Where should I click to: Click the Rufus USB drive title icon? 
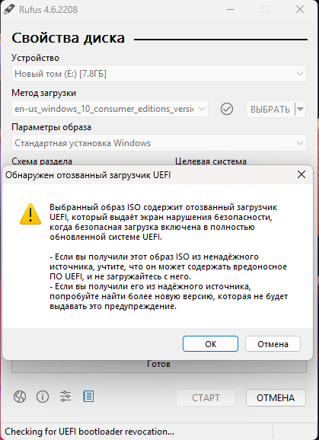[x=9, y=9]
